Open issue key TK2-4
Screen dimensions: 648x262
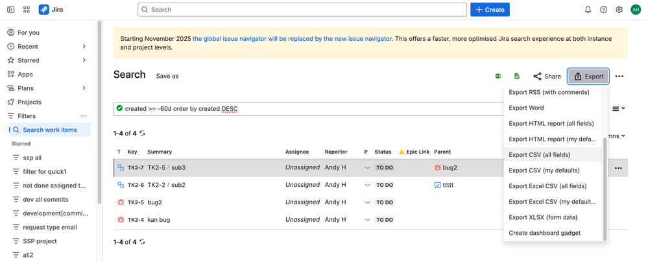click(x=136, y=220)
